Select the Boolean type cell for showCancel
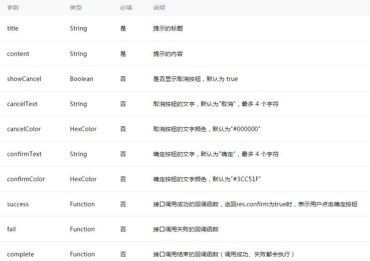Viewport: 370px width, 261px height. [82, 79]
